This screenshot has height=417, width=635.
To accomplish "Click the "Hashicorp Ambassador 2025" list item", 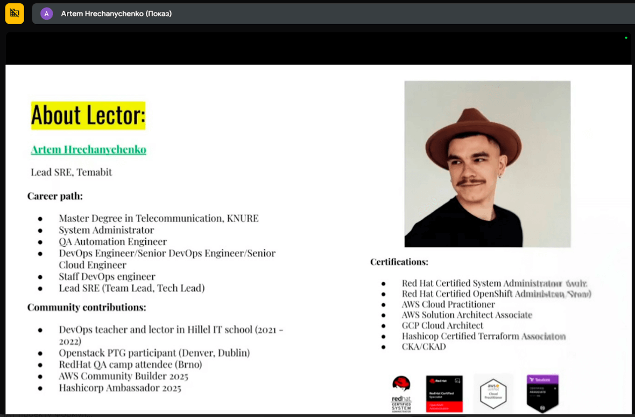I will [x=120, y=388].
